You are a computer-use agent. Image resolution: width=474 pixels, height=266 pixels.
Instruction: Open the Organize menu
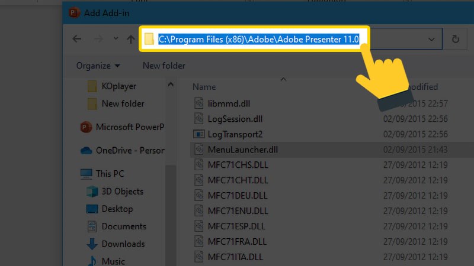pos(98,66)
